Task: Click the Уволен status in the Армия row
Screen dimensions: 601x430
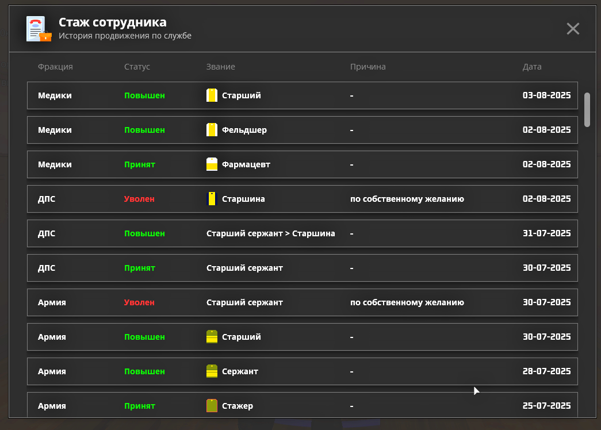Action: [x=139, y=302]
